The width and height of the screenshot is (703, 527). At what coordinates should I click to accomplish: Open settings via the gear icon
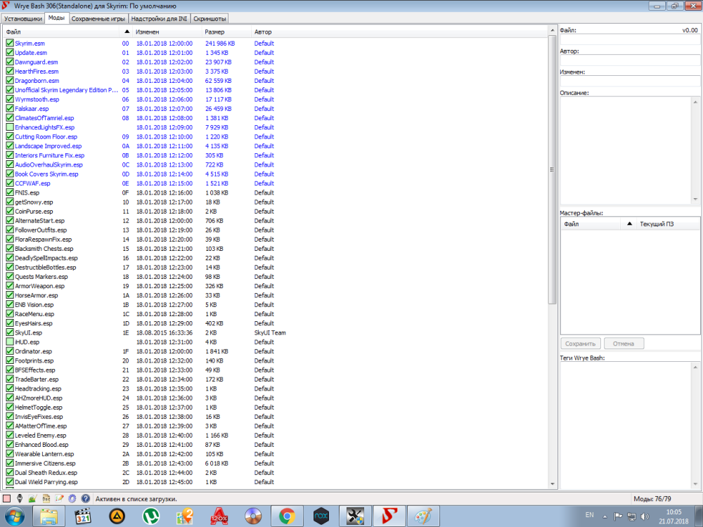click(x=72, y=498)
